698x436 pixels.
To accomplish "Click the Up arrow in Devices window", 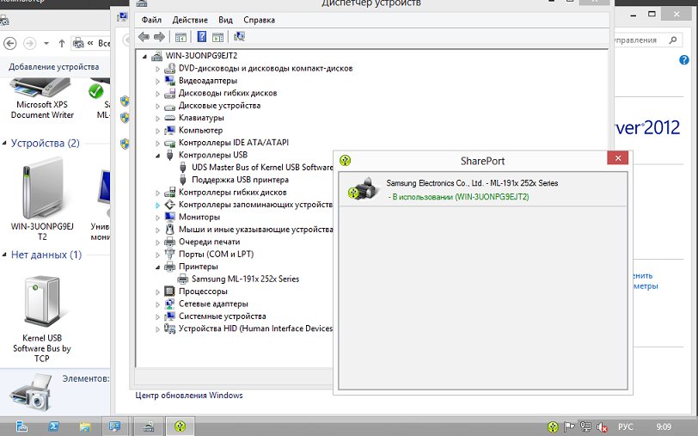I will pyautogui.click(x=61, y=43).
